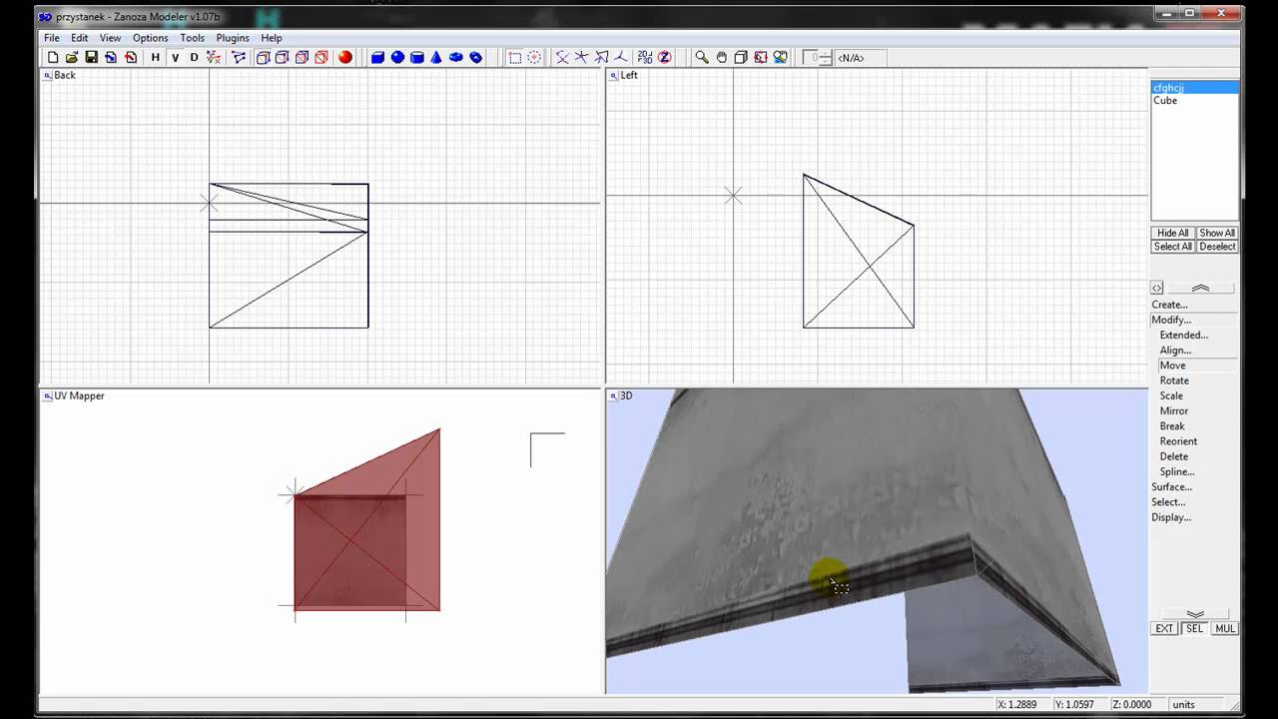Click the red Z circle icon
Image resolution: width=1278 pixels, height=719 pixels.
(665, 57)
